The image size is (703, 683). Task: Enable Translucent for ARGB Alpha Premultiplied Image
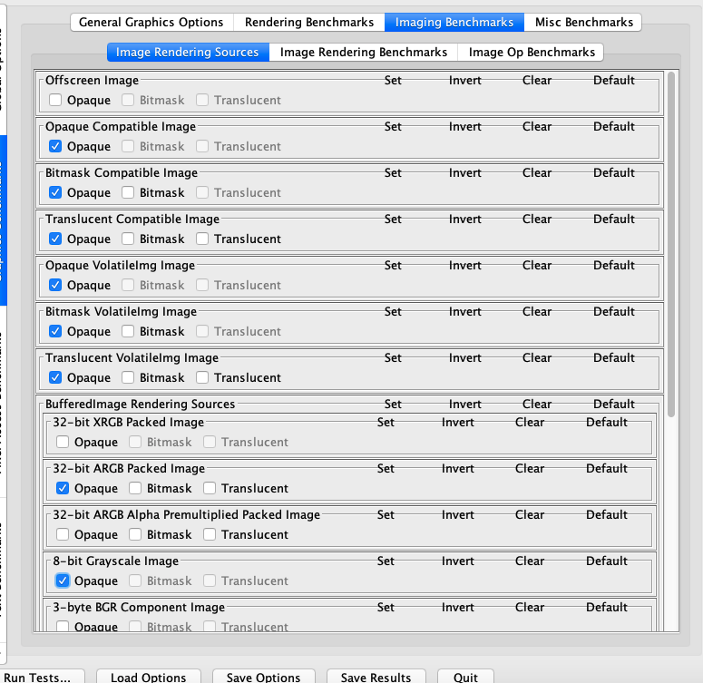pyautogui.click(x=210, y=534)
